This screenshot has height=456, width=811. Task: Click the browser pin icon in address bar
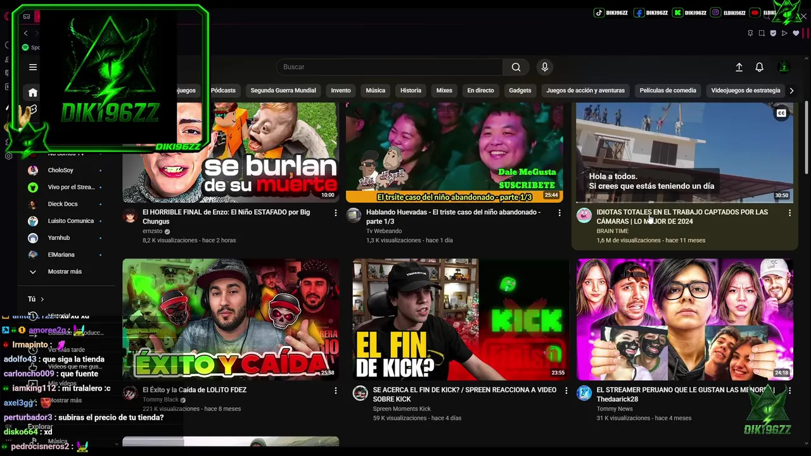coord(750,33)
